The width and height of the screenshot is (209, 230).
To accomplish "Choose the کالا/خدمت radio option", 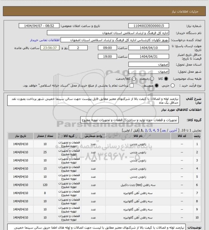I will (134, 79).
